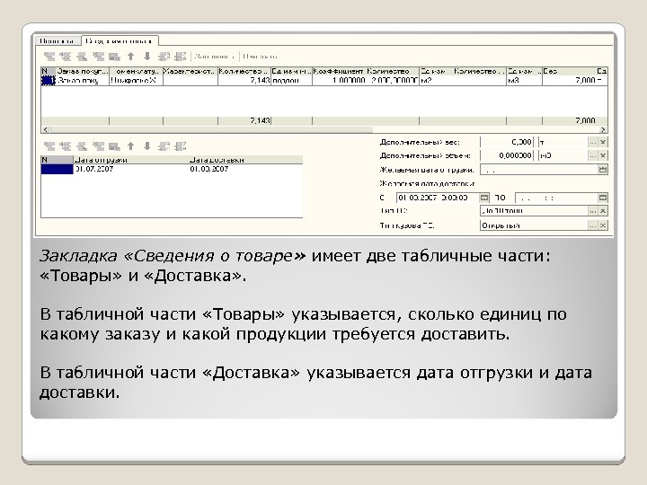Sort goods table ascending
647x485 pixels.
[x=164, y=56]
